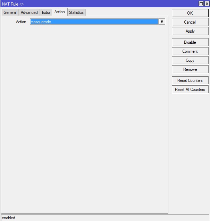View the Statistics tab
The height and width of the screenshot is (221, 210).
(76, 12)
